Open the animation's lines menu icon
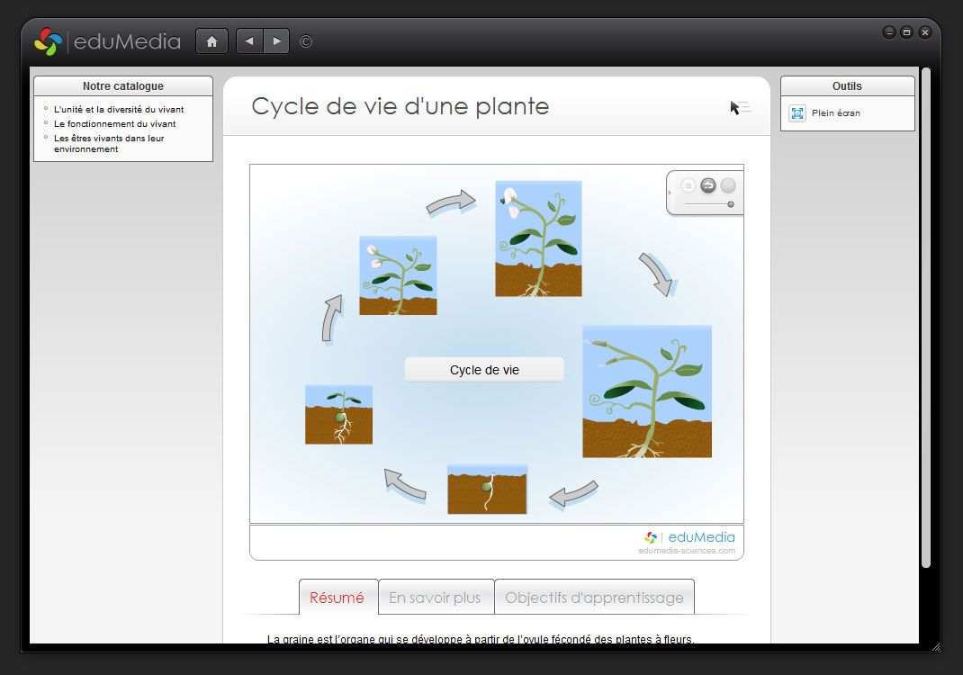 pyautogui.click(x=688, y=185)
